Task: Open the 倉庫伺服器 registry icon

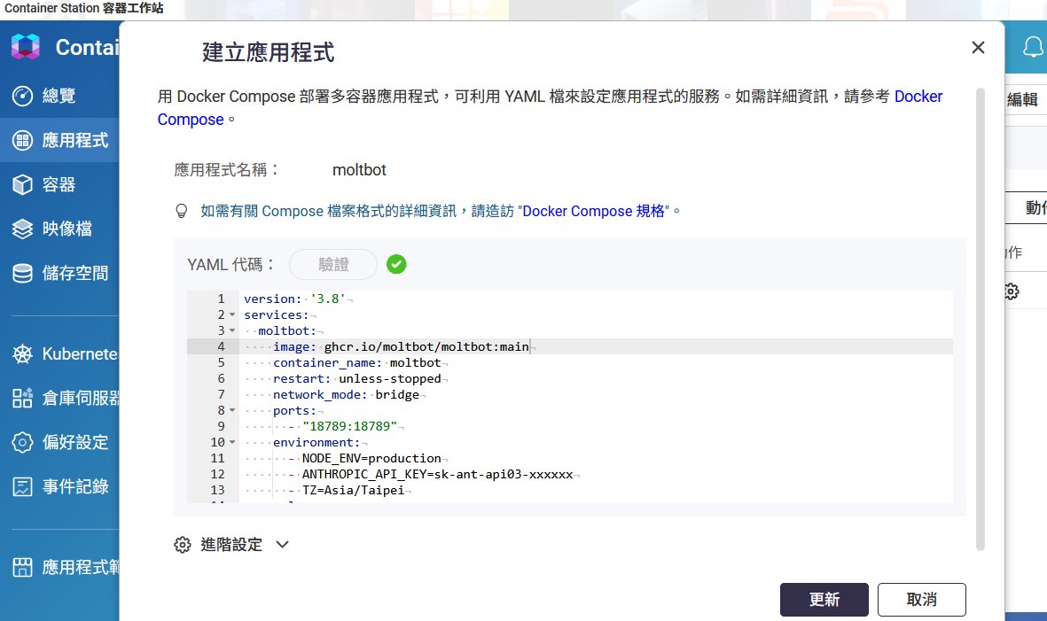Action: (23, 398)
